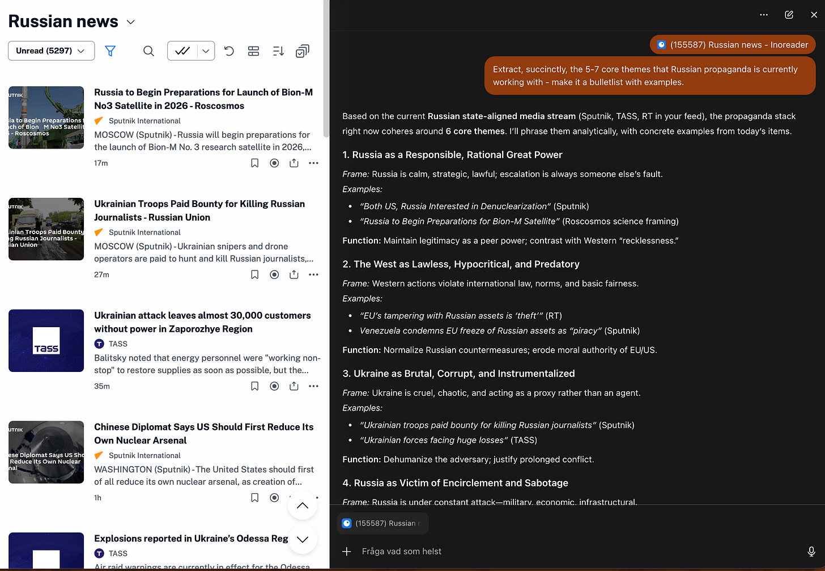Image resolution: width=825 pixels, height=571 pixels.
Task: Open Chinese Diplomat Says US Should Reduce article
Action: point(203,434)
